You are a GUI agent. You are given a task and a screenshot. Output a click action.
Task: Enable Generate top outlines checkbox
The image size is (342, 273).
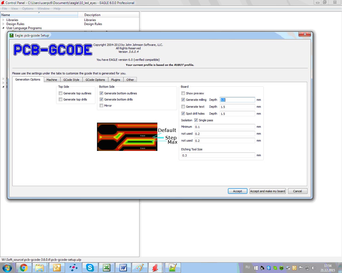61,93
